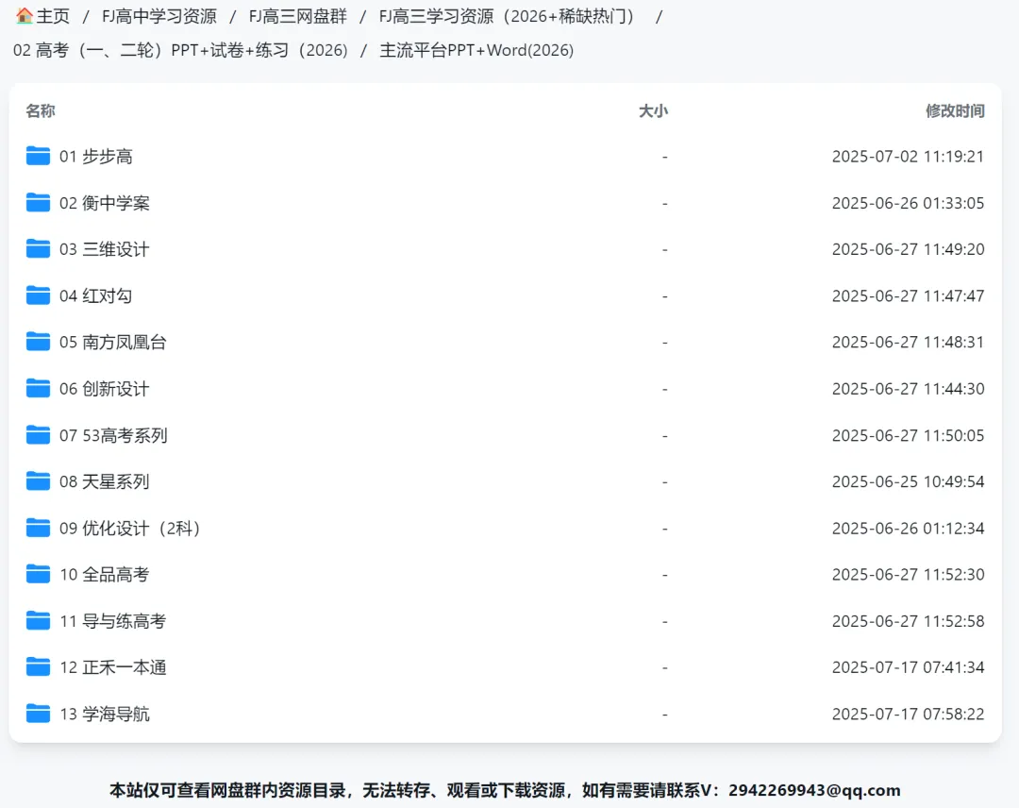
Task: Open the FJ高三网盘群 breadcrumb link
Action: pos(297,15)
